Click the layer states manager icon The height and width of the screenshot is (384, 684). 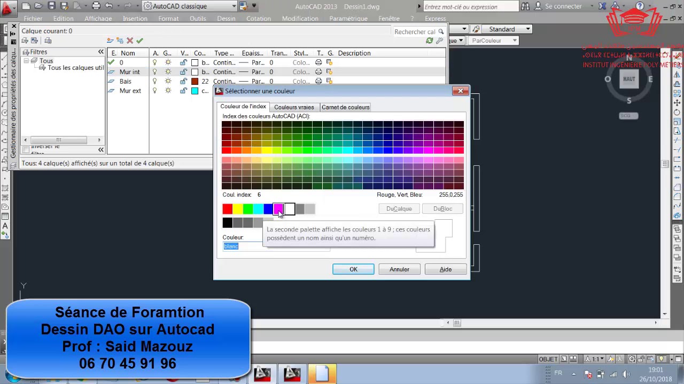click(48, 41)
